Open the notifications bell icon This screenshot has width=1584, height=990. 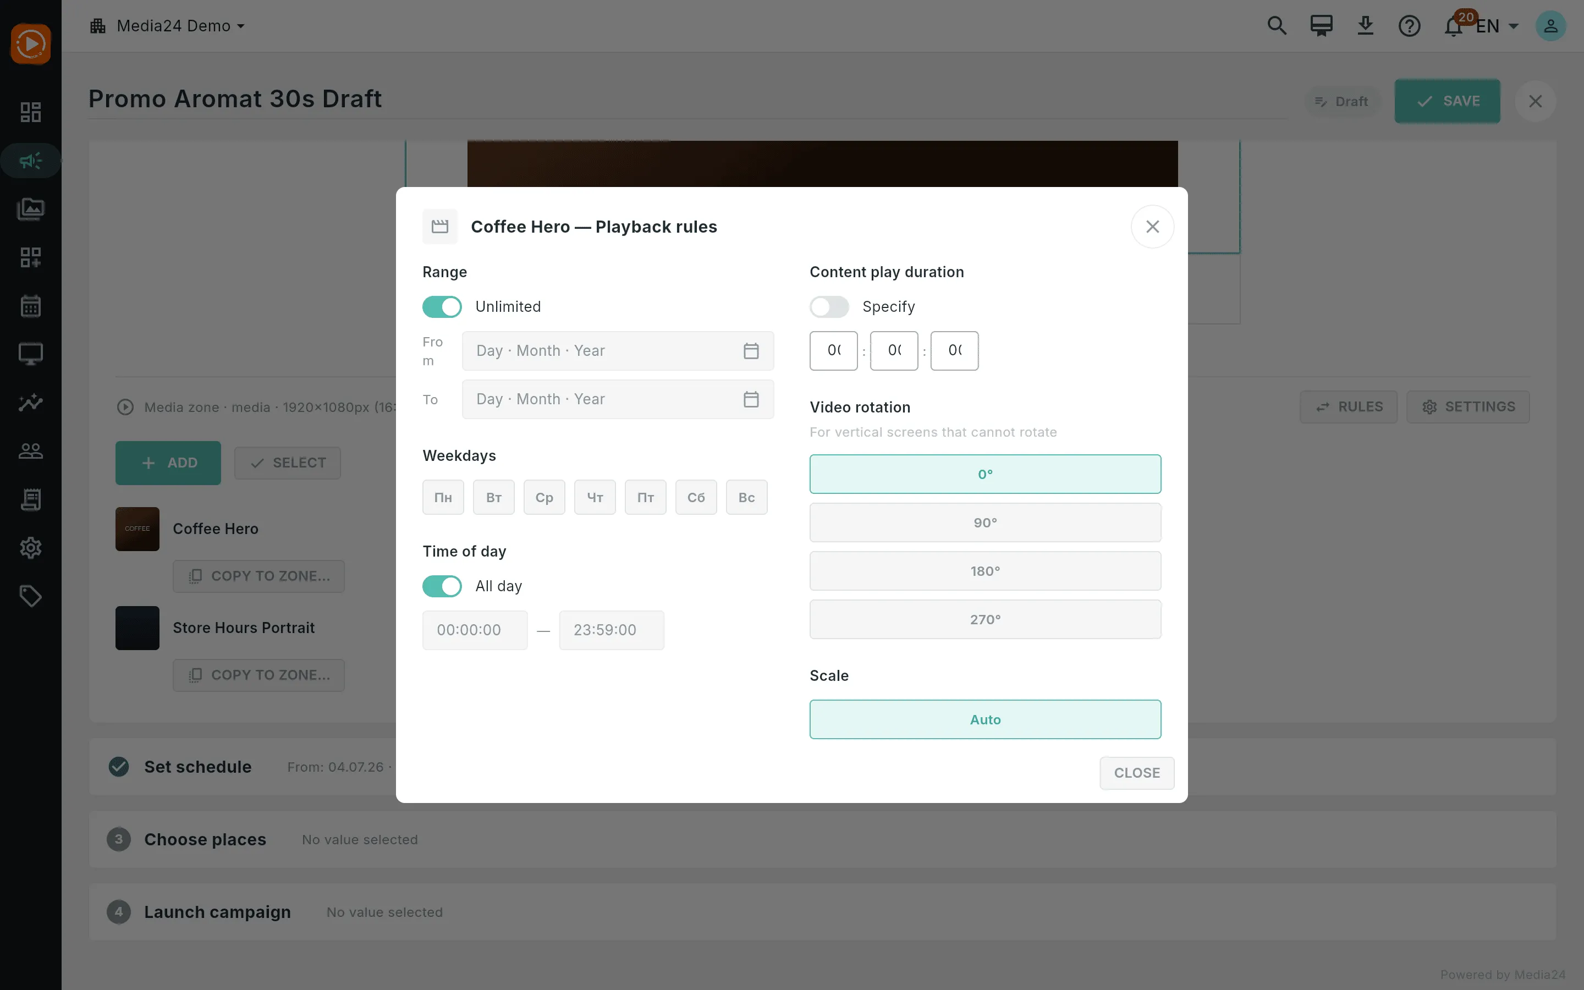1454,27
